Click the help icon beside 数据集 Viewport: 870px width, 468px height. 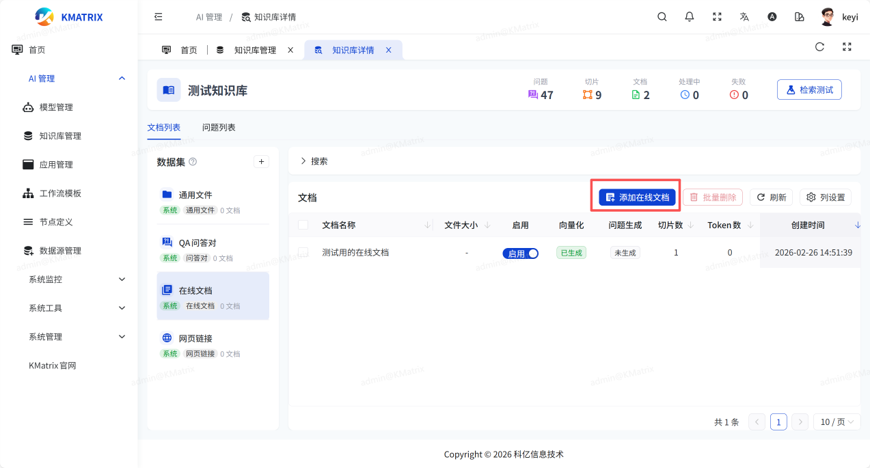193,162
